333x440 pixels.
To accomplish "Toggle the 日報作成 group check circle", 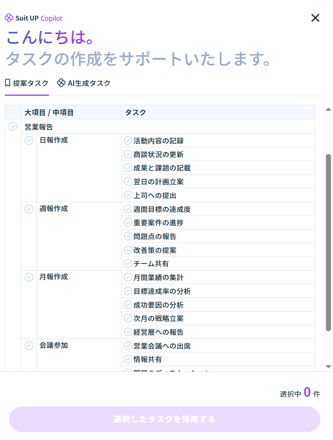I will (x=29, y=140).
